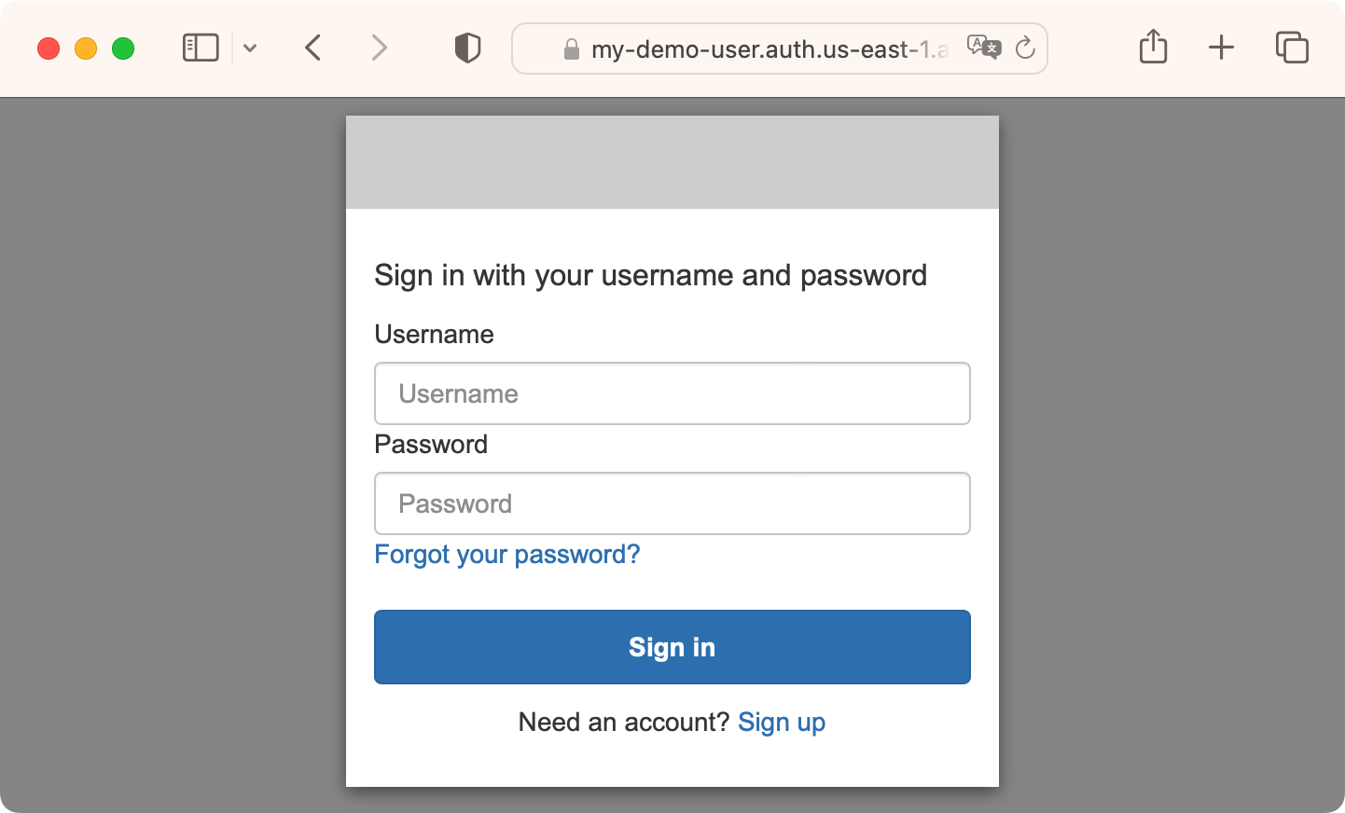Screen dimensions: 1345x813
Task: Open the Share menu
Action: (1153, 47)
